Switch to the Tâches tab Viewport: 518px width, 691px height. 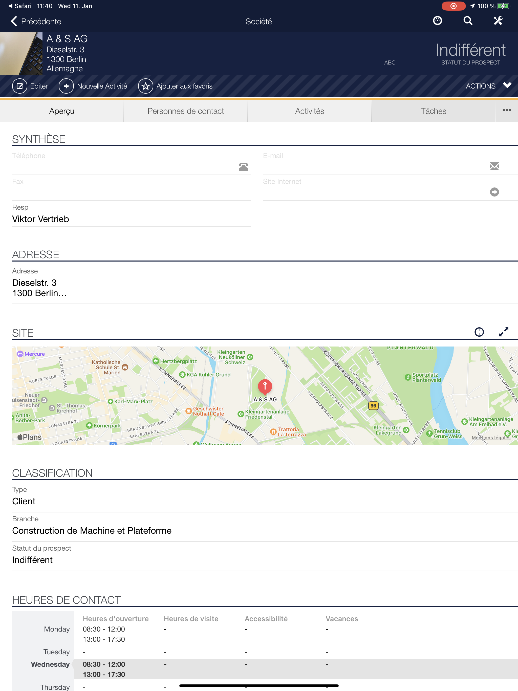(x=433, y=111)
